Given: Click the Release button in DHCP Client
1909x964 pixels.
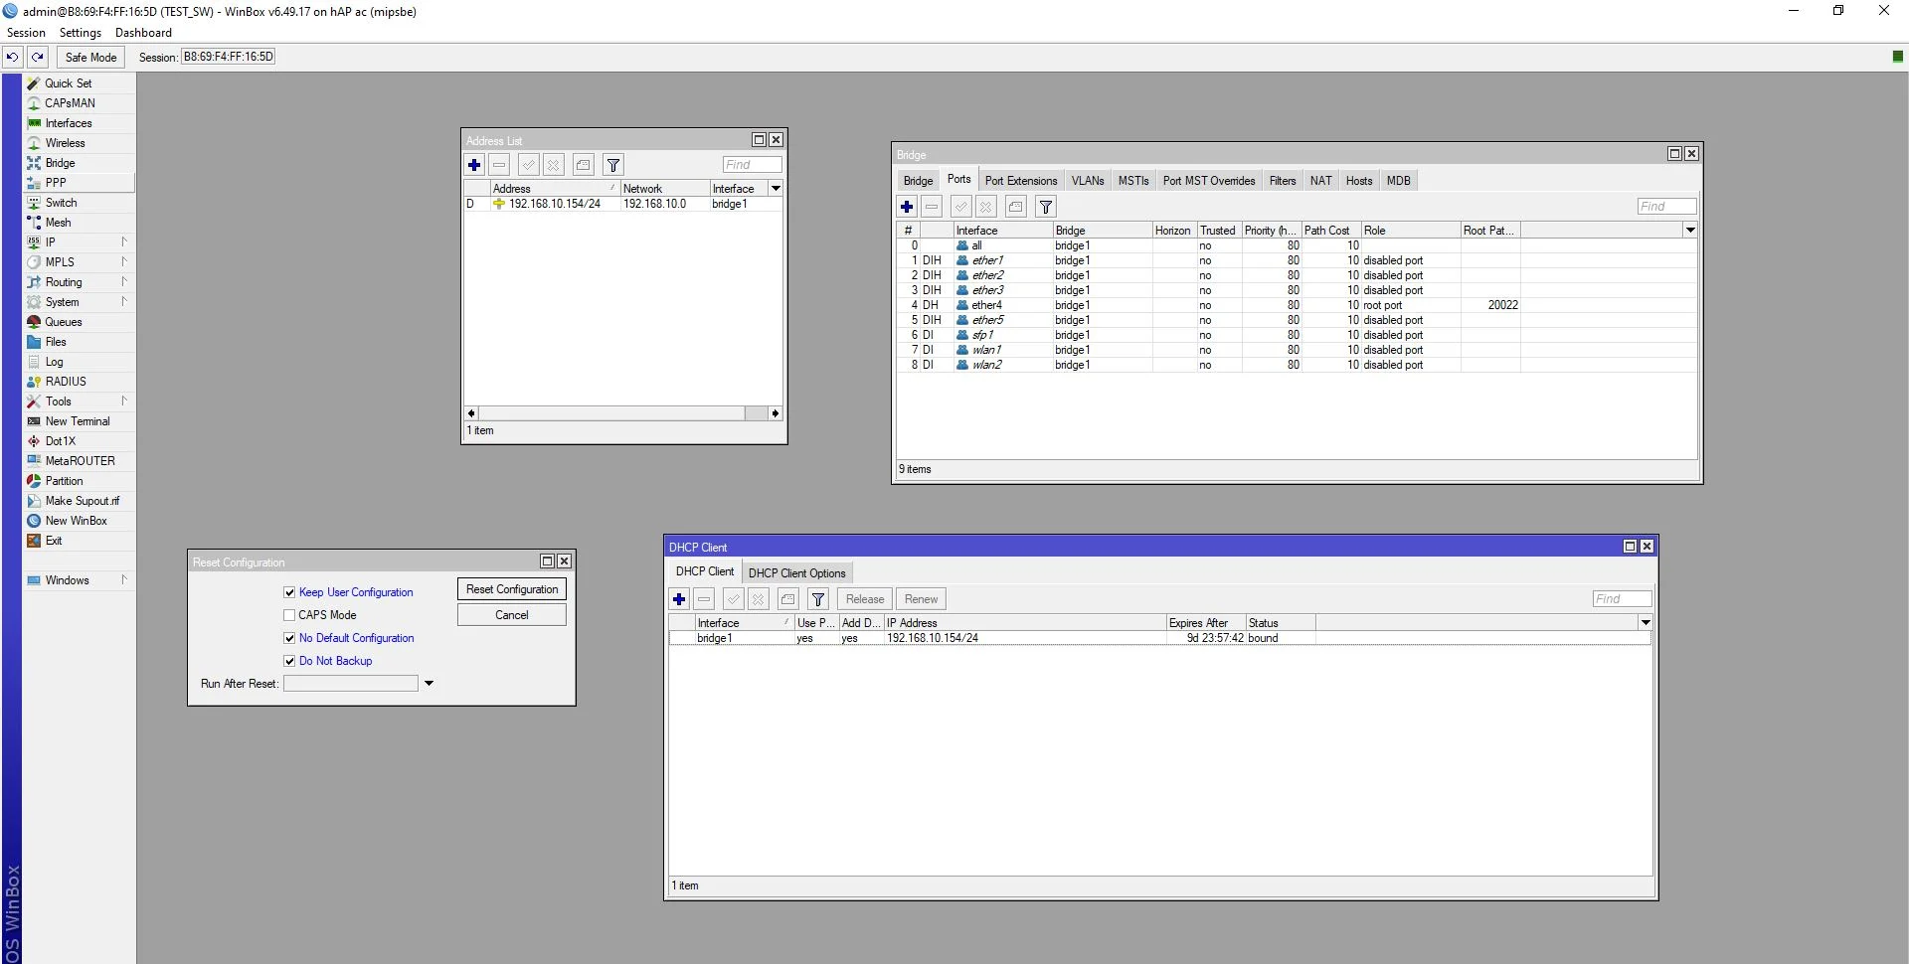Looking at the screenshot, I should 865,599.
